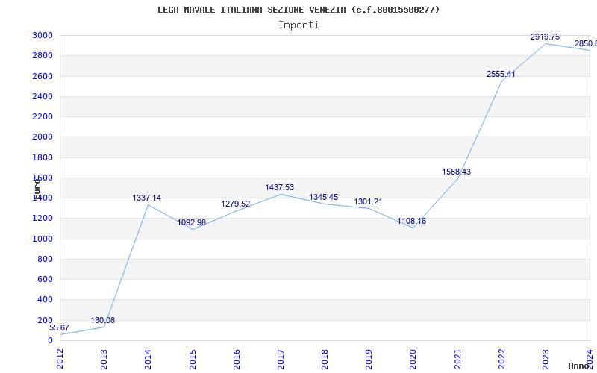Click x-axis year label 2020
Viewport: 597px width, 373px height.
click(x=413, y=360)
